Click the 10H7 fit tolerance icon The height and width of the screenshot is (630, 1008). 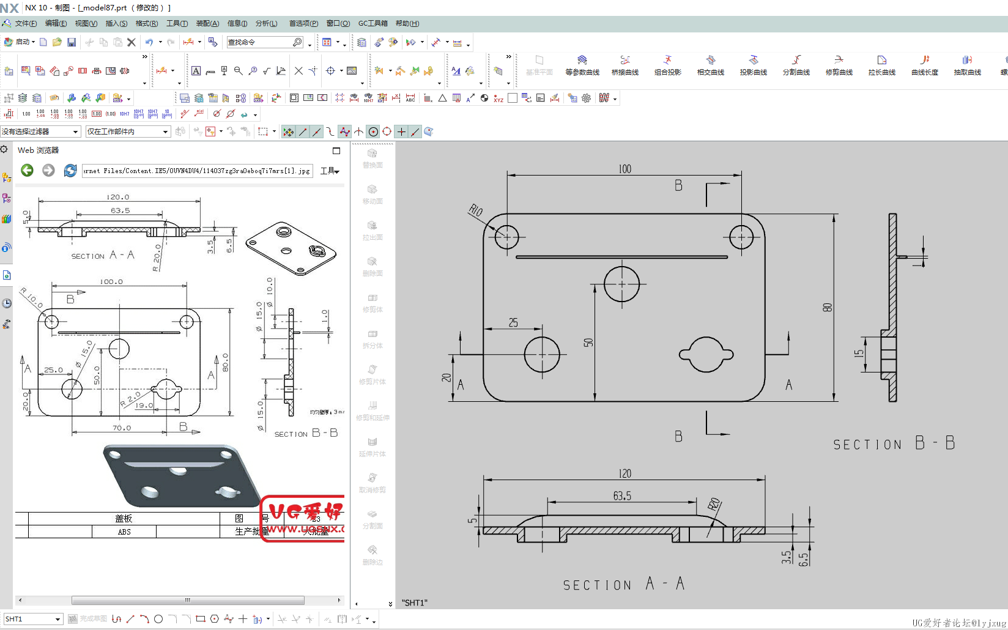pos(124,114)
